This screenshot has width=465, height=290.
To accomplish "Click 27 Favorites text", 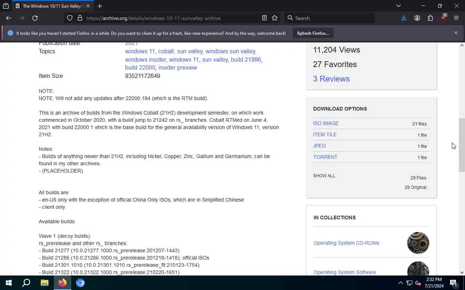I will coord(335,64).
